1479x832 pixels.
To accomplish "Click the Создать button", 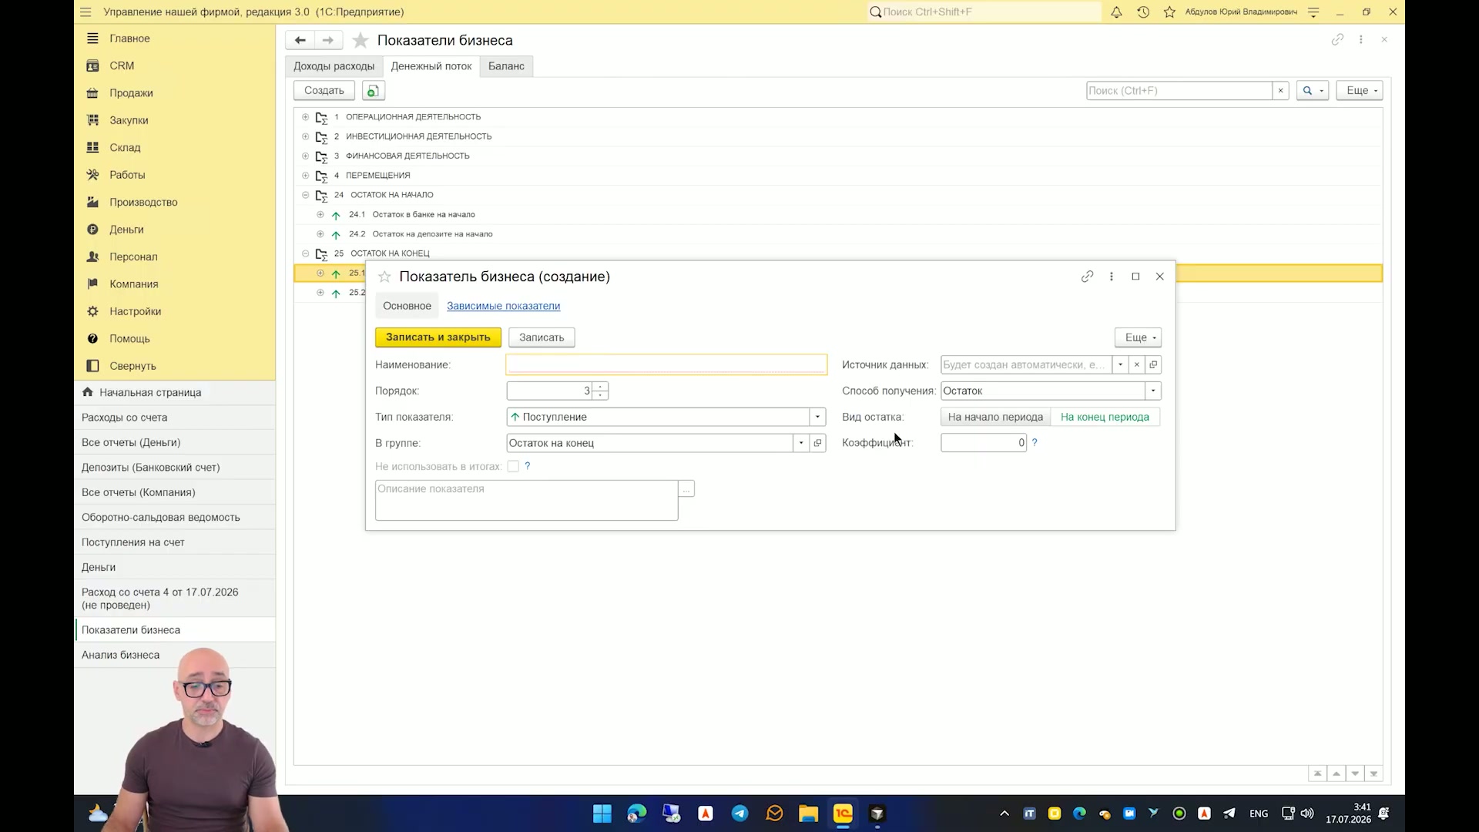I will (x=324, y=91).
